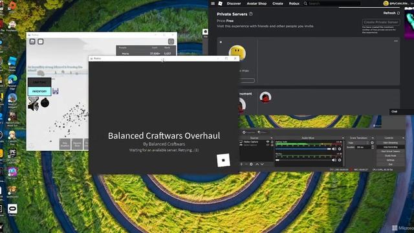Click the yellow smiley avatar thumbnail
The image size is (414, 233).
[x=237, y=53]
